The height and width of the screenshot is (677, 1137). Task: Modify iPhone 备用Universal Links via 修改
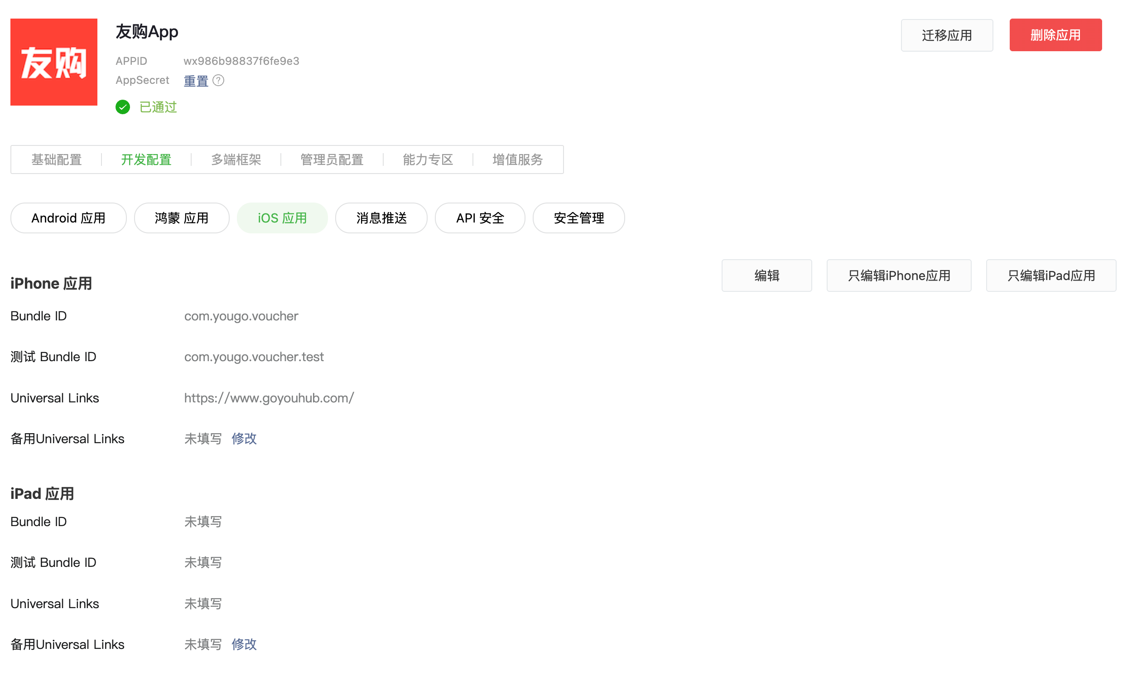[x=244, y=439]
